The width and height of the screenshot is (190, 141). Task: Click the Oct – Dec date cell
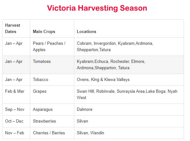coord(16,121)
